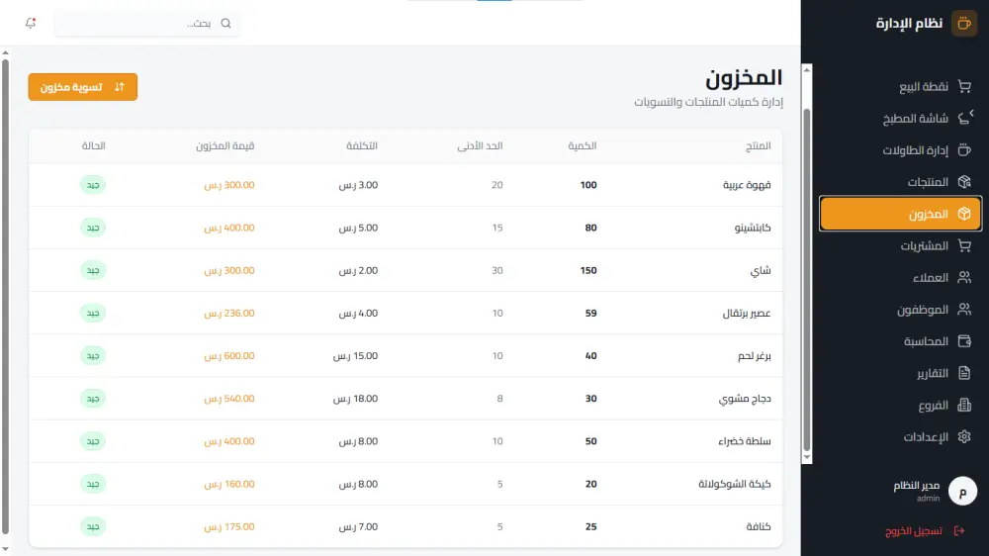Click the قيمة المخزون column header
This screenshot has width=989, height=556.
coord(225,145)
